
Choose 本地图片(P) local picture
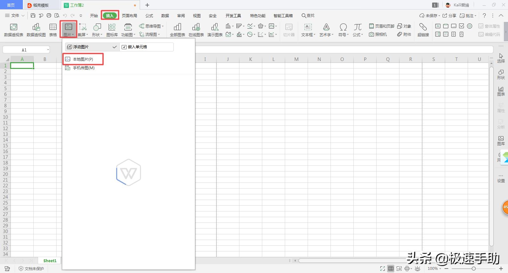(83, 59)
